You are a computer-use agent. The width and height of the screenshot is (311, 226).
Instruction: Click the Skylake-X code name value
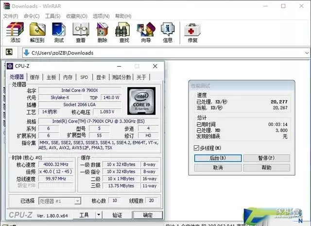click(x=60, y=97)
